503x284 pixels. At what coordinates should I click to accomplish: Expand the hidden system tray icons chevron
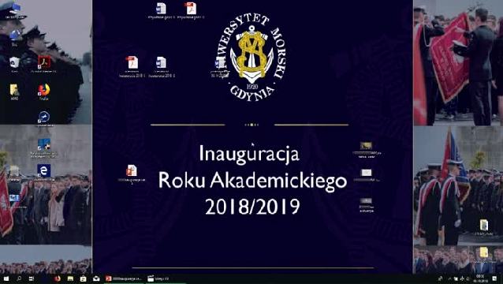click(x=449, y=278)
